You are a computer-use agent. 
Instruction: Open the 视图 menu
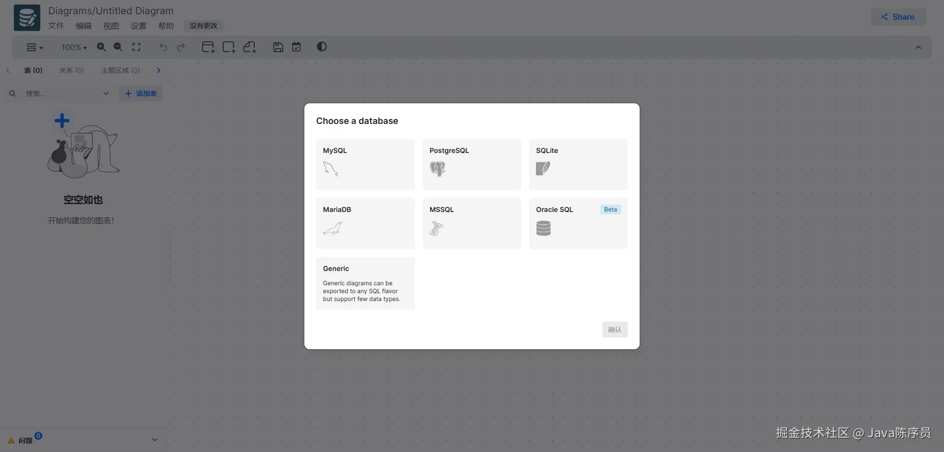pyautogui.click(x=111, y=26)
